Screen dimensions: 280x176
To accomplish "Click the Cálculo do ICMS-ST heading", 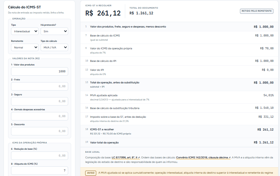I will point(25,7).
